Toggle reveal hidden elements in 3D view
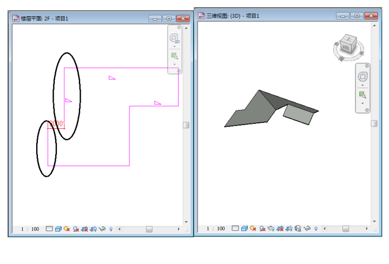 click(x=316, y=229)
